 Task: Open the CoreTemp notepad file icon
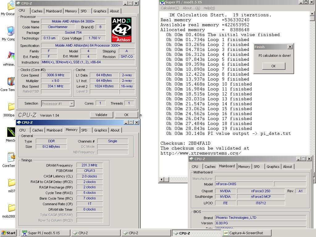click(11, 157)
